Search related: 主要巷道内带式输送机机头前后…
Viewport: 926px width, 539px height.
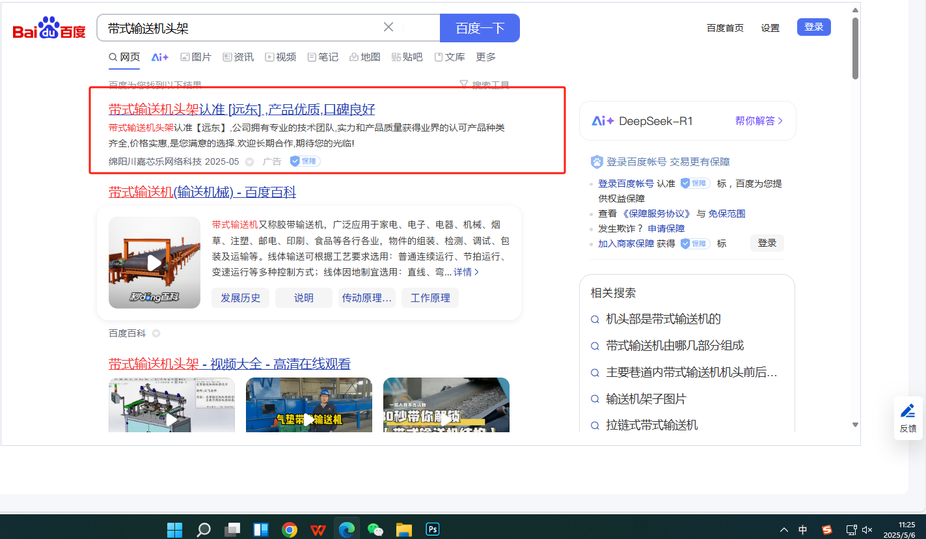[692, 372]
